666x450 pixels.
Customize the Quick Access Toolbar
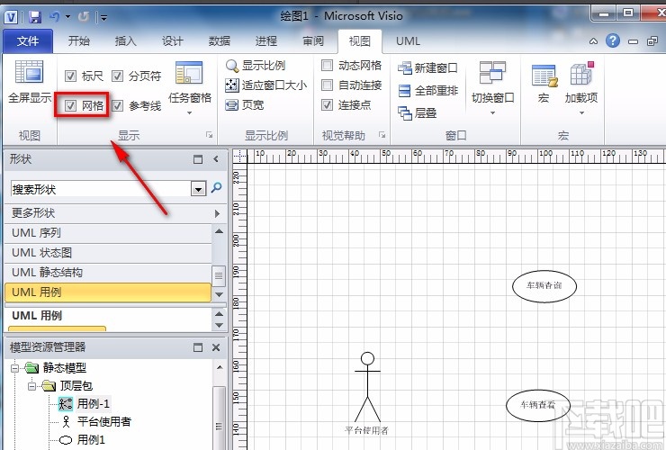point(104,18)
